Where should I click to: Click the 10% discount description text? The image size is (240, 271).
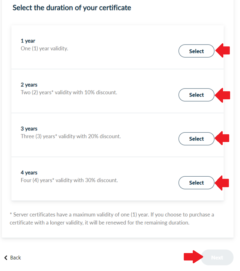click(x=69, y=92)
